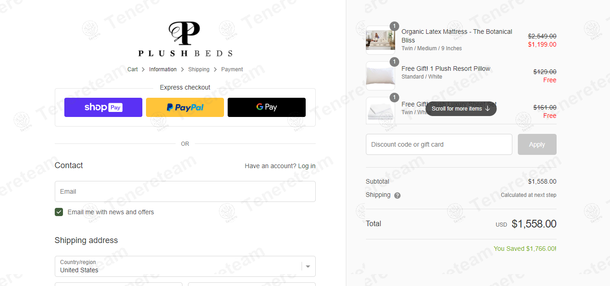The height and width of the screenshot is (286, 610).
Task: Click Scroll for more items arrow pill
Action: (461, 109)
